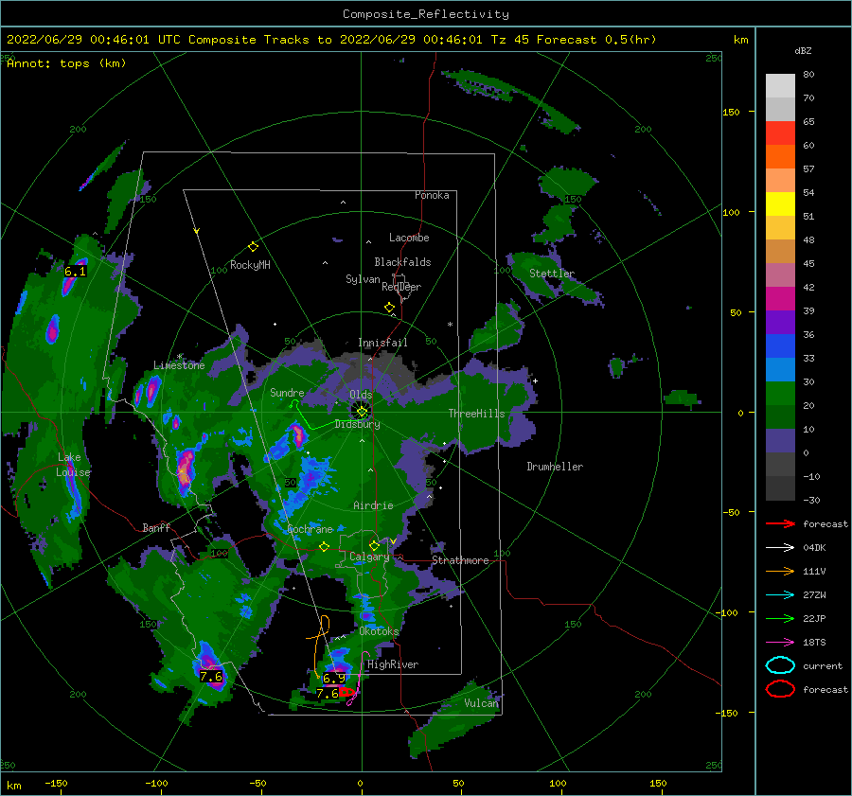Click the red forecast ellipse near 7.6 label
852x796 pixels.
click(347, 692)
